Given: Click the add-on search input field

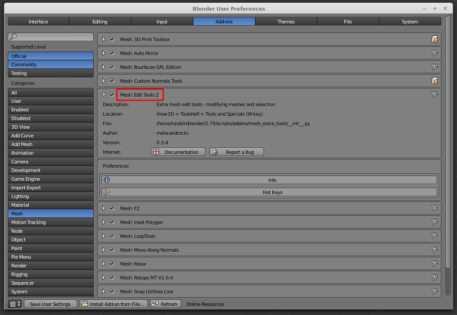Looking at the screenshot, I should coord(51,37).
